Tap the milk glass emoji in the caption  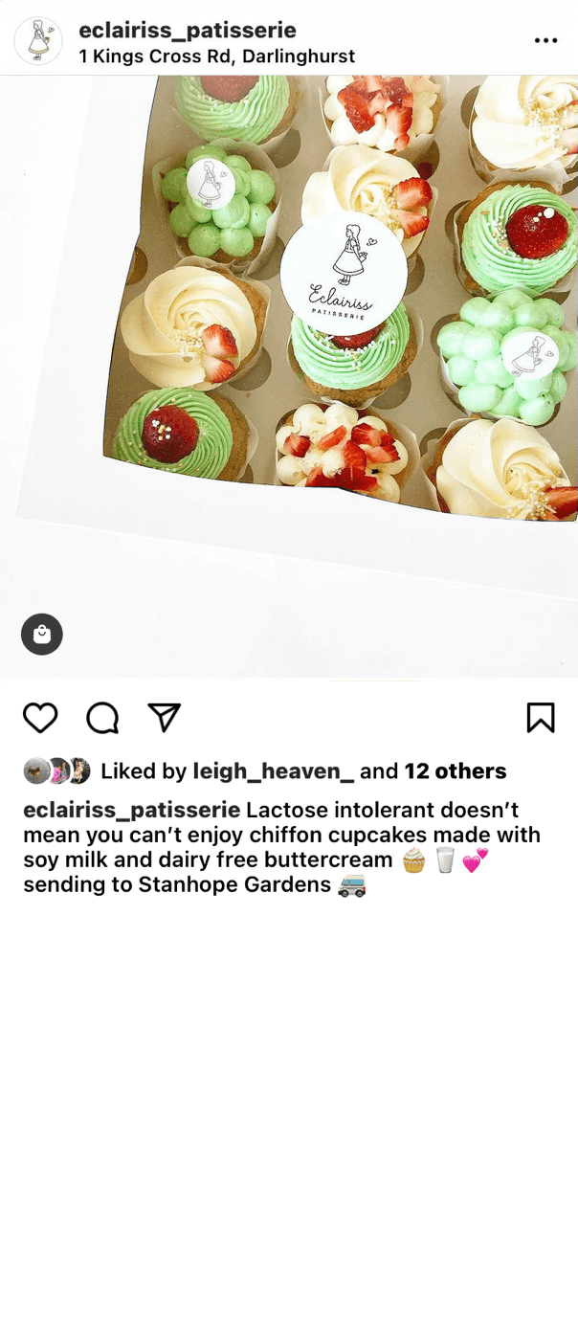click(x=445, y=859)
